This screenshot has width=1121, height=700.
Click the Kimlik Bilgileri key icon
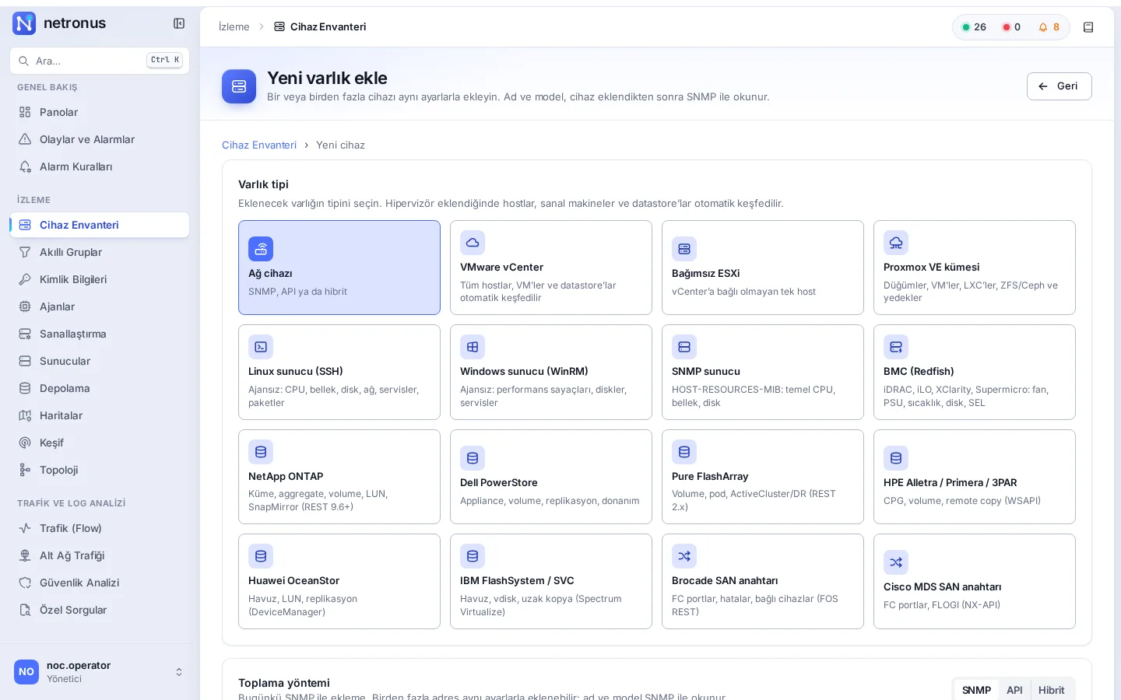[x=25, y=279]
